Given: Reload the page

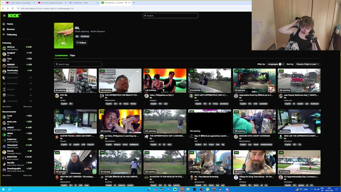Looking at the screenshot, I should [x=12, y=9].
